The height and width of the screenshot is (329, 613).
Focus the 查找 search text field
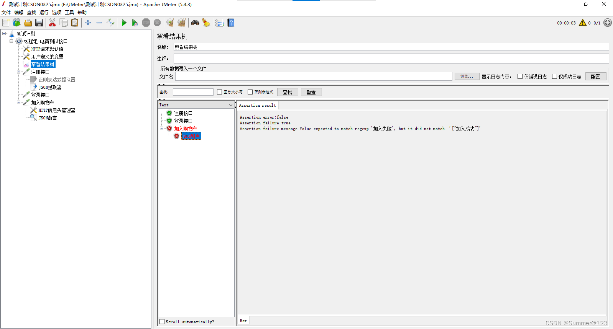[x=193, y=92]
